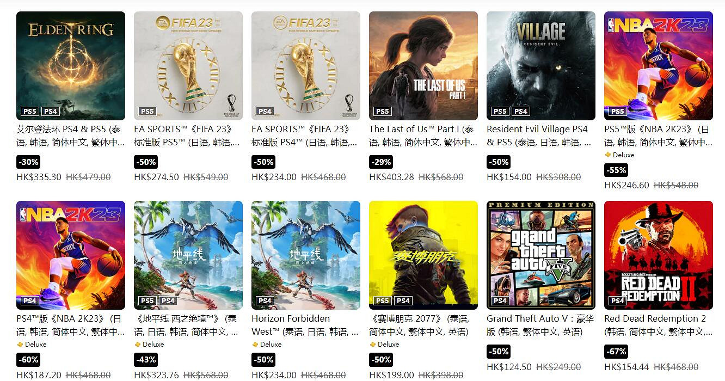This screenshot has height=381, width=725.
Task: Select the Resident Evil Village cover image
Action: tap(541, 66)
